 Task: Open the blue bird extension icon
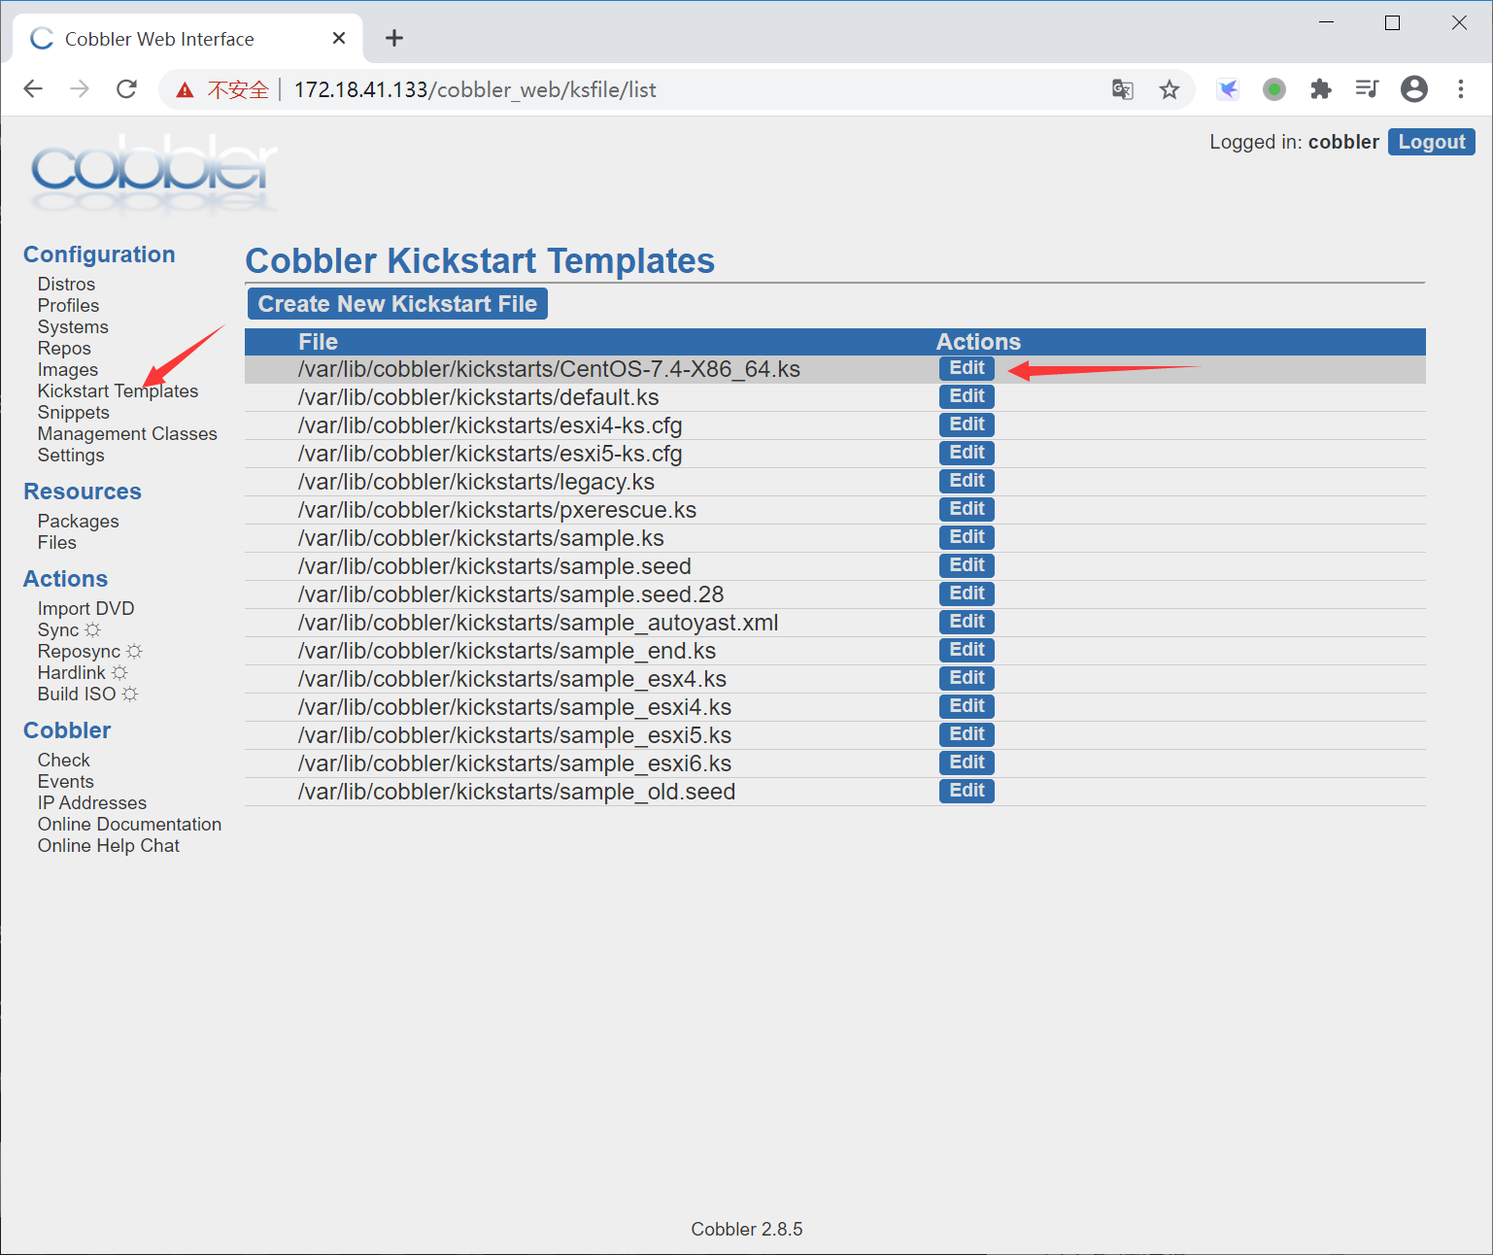point(1228,89)
